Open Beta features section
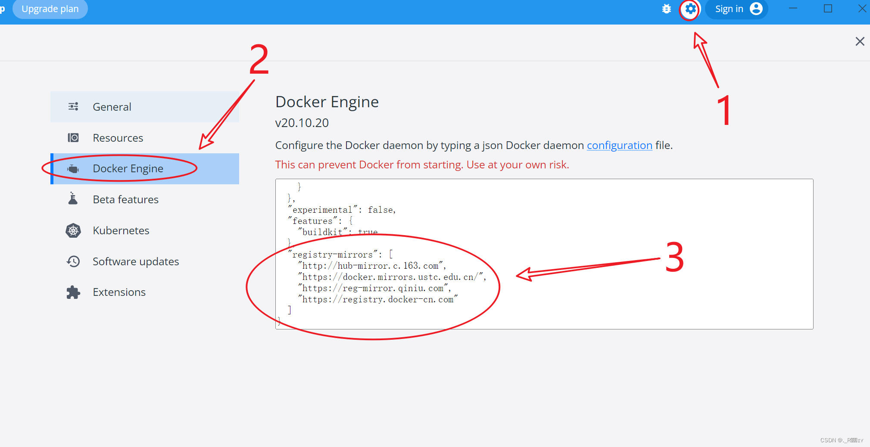 145,199
